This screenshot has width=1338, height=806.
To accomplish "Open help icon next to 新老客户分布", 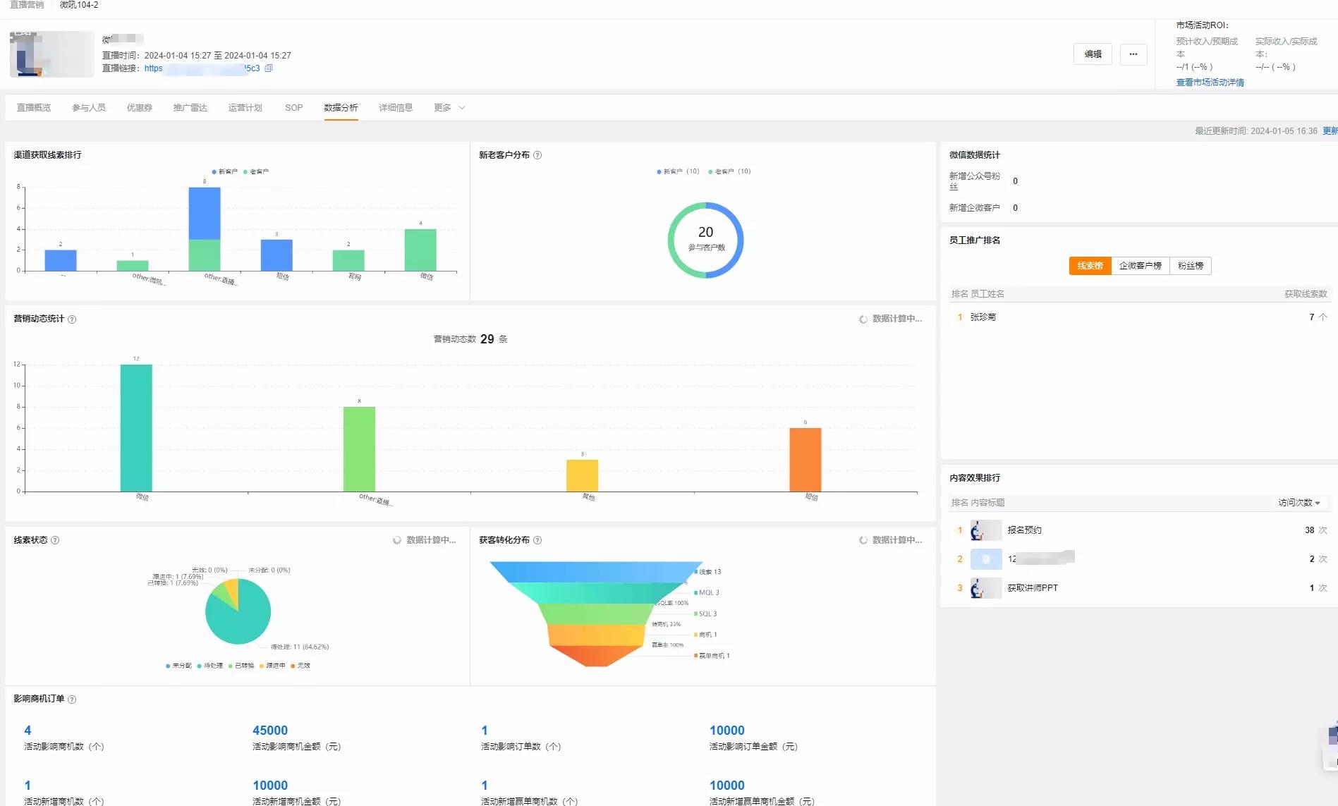I will point(537,155).
